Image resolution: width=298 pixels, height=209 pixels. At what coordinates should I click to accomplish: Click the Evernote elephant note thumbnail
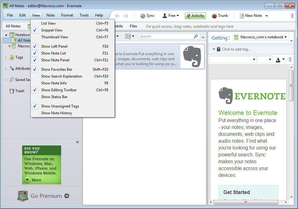click(192, 56)
